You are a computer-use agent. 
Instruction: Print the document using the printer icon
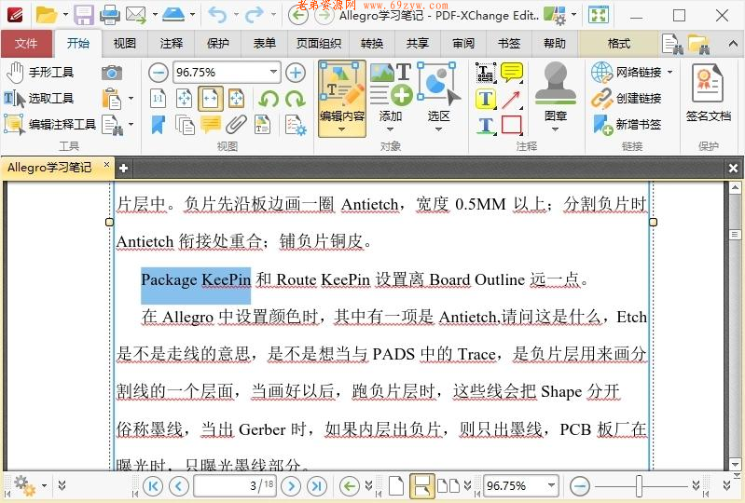coord(110,15)
